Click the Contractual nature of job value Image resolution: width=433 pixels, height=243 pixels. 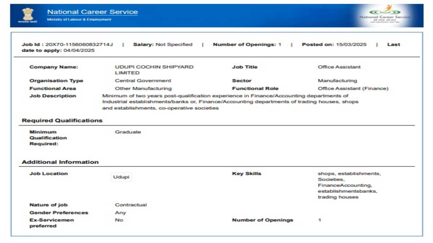tap(131, 205)
